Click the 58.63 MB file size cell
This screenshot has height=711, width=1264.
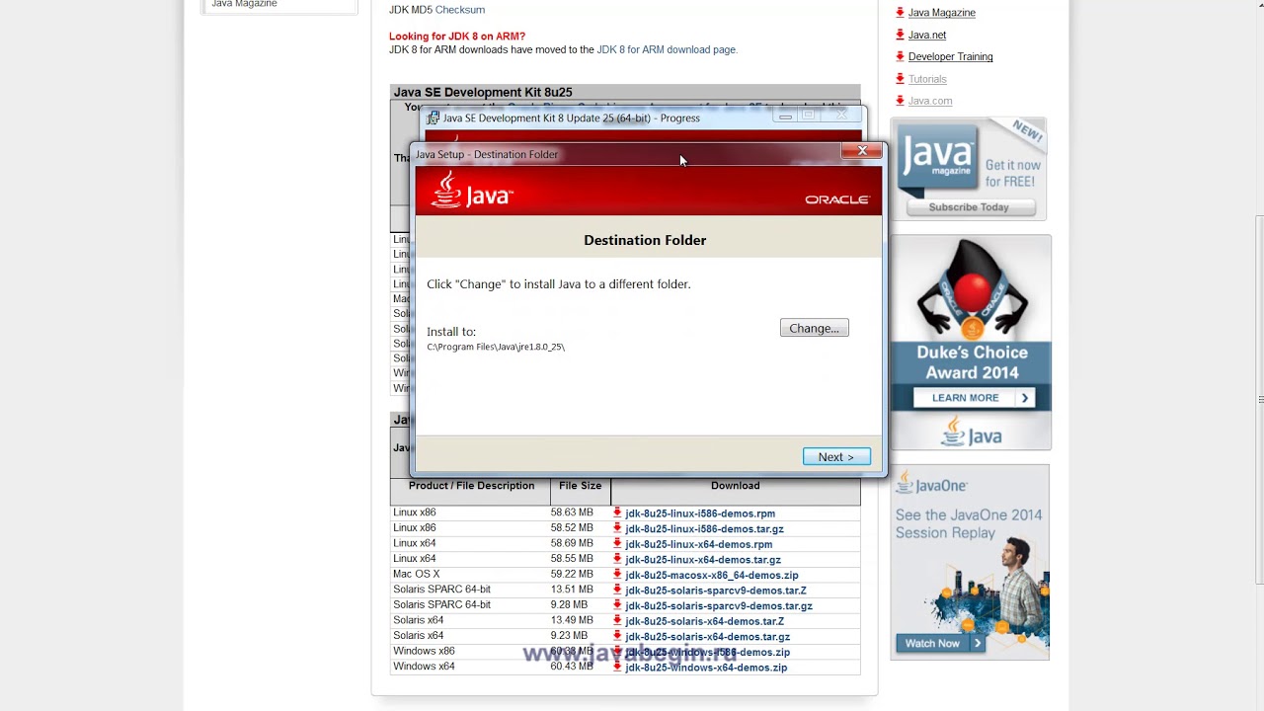[x=572, y=513]
